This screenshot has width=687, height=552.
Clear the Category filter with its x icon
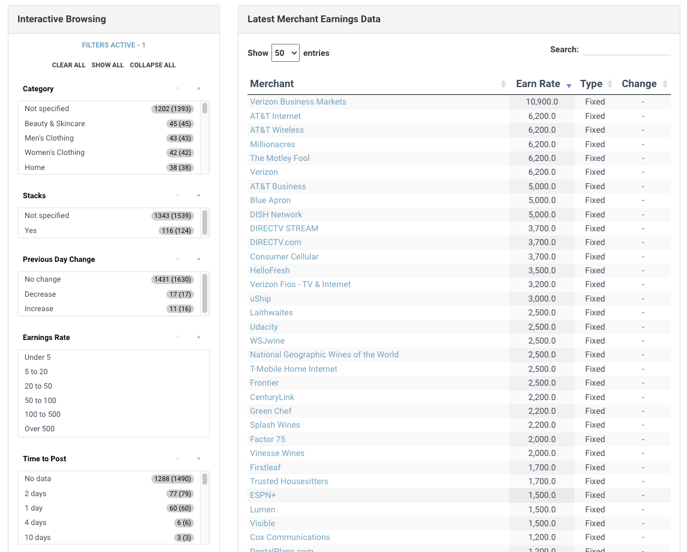point(177,89)
